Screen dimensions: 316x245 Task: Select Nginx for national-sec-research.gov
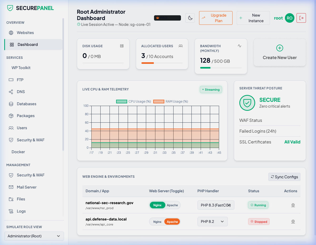pos(157,205)
